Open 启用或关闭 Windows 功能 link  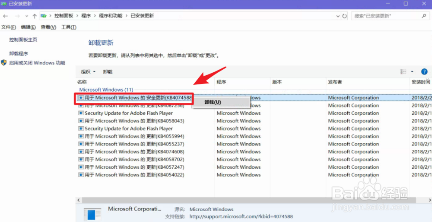[37, 63]
